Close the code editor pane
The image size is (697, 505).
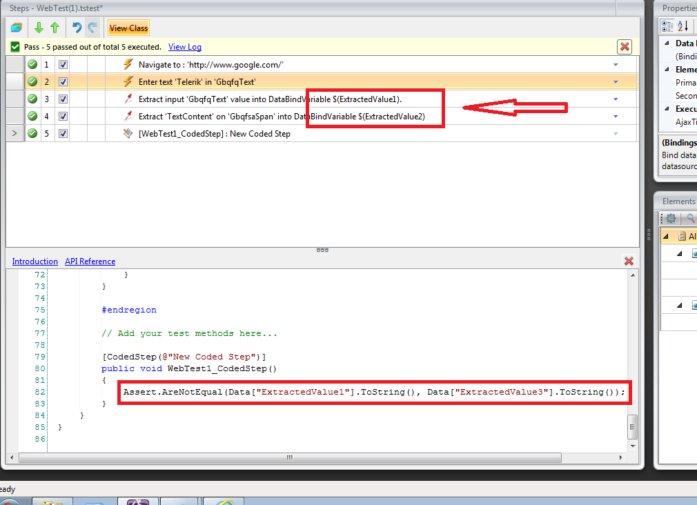pos(629,261)
